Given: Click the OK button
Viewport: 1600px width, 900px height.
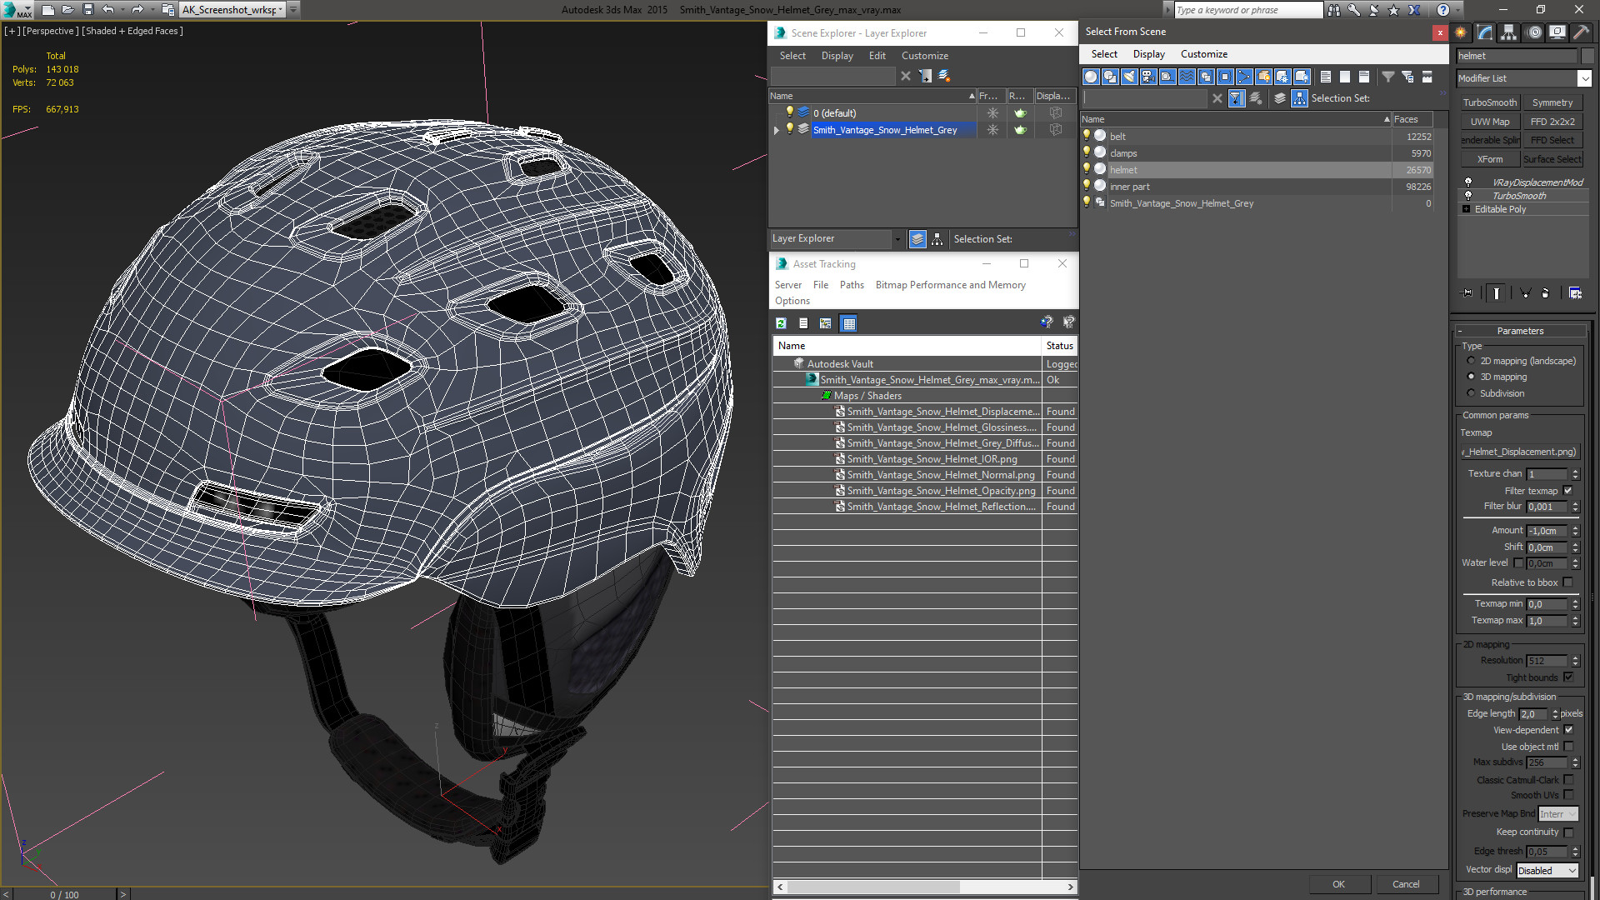Looking at the screenshot, I should click(x=1338, y=884).
